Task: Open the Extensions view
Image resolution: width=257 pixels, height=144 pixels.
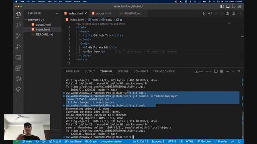Action: coord(18,68)
